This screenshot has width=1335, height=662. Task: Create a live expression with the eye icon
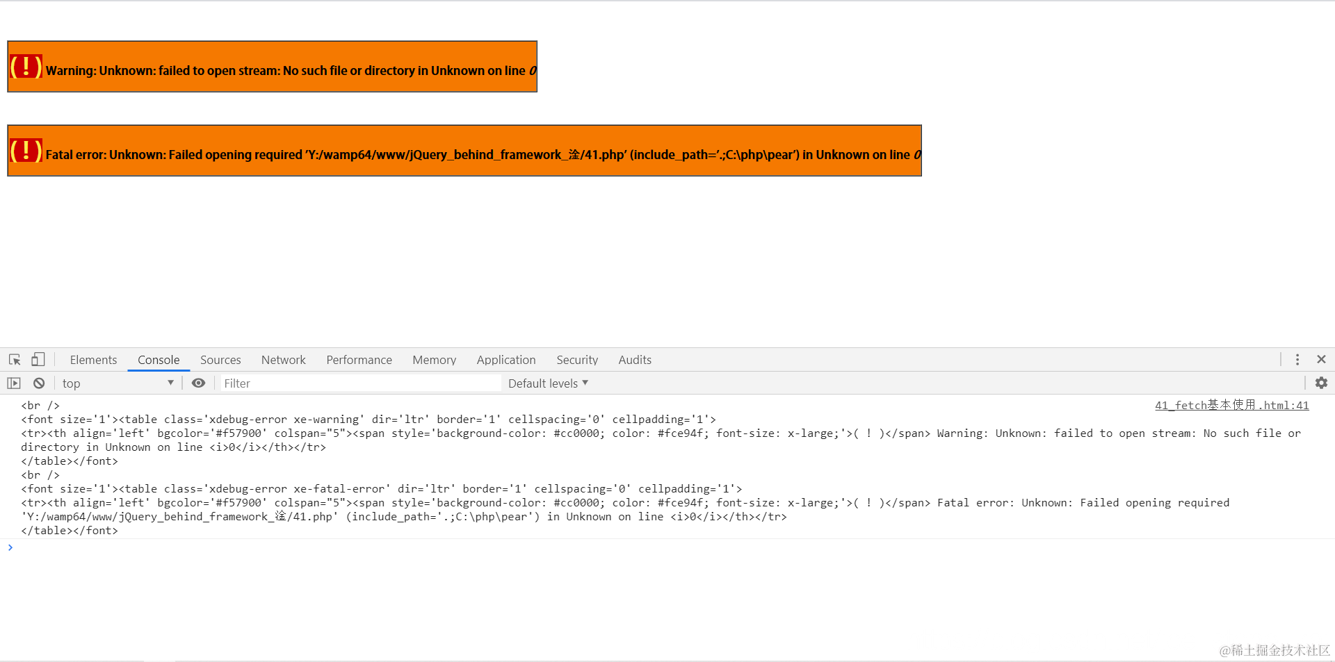point(198,383)
